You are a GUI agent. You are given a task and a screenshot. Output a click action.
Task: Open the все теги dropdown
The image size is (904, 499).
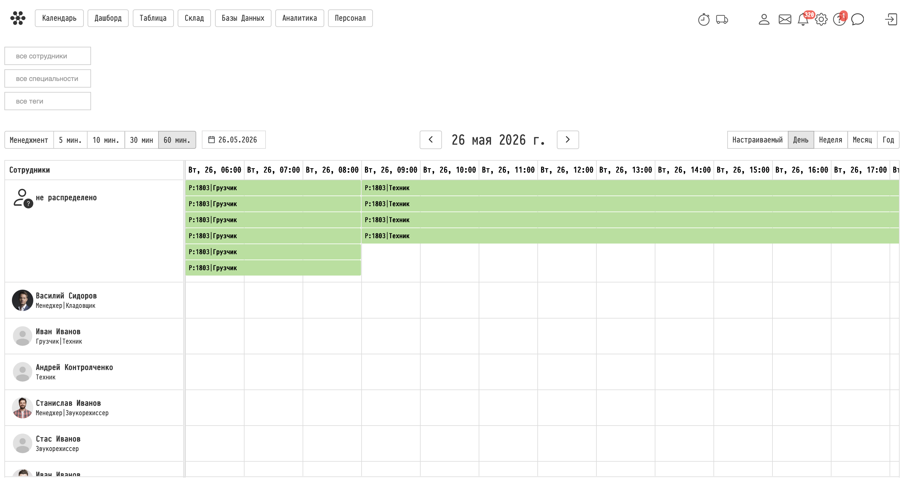tap(48, 101)
